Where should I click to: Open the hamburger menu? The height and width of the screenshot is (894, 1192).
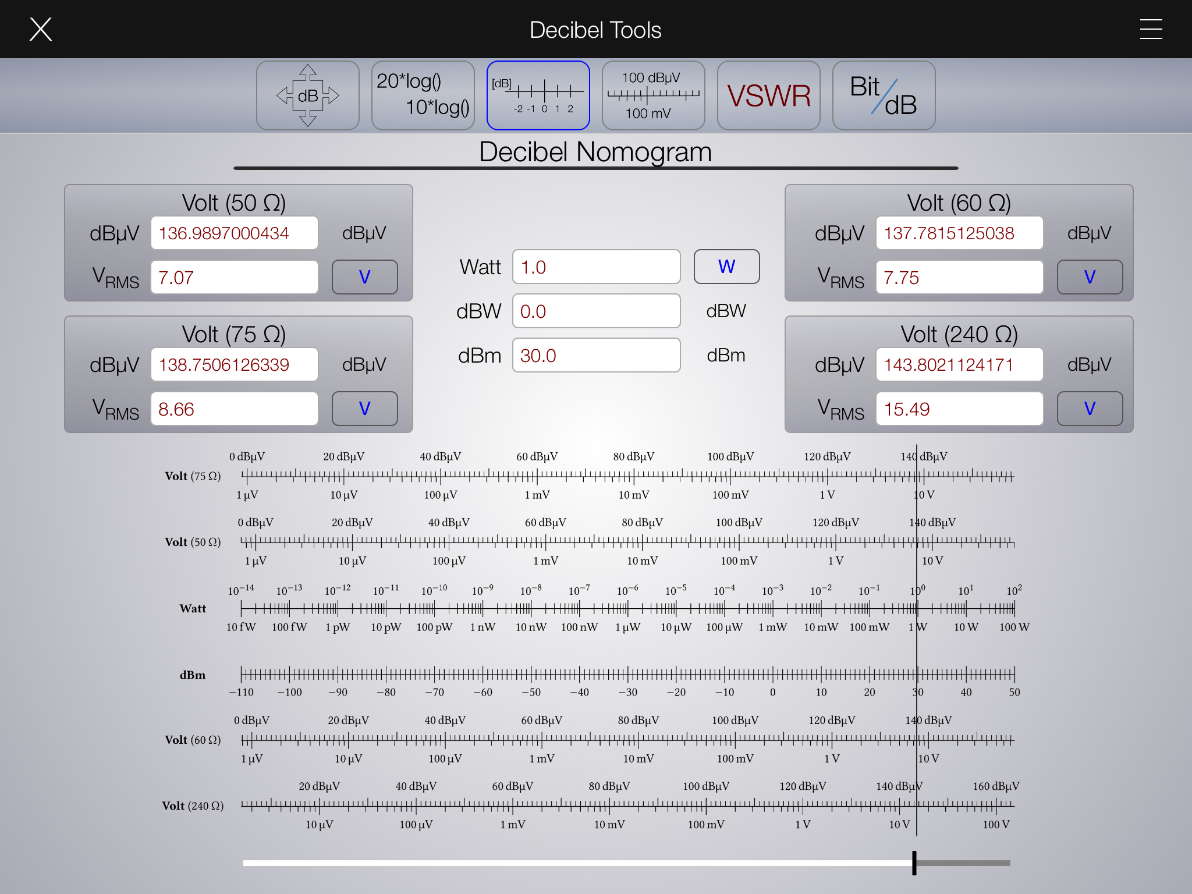point(1151,29)
